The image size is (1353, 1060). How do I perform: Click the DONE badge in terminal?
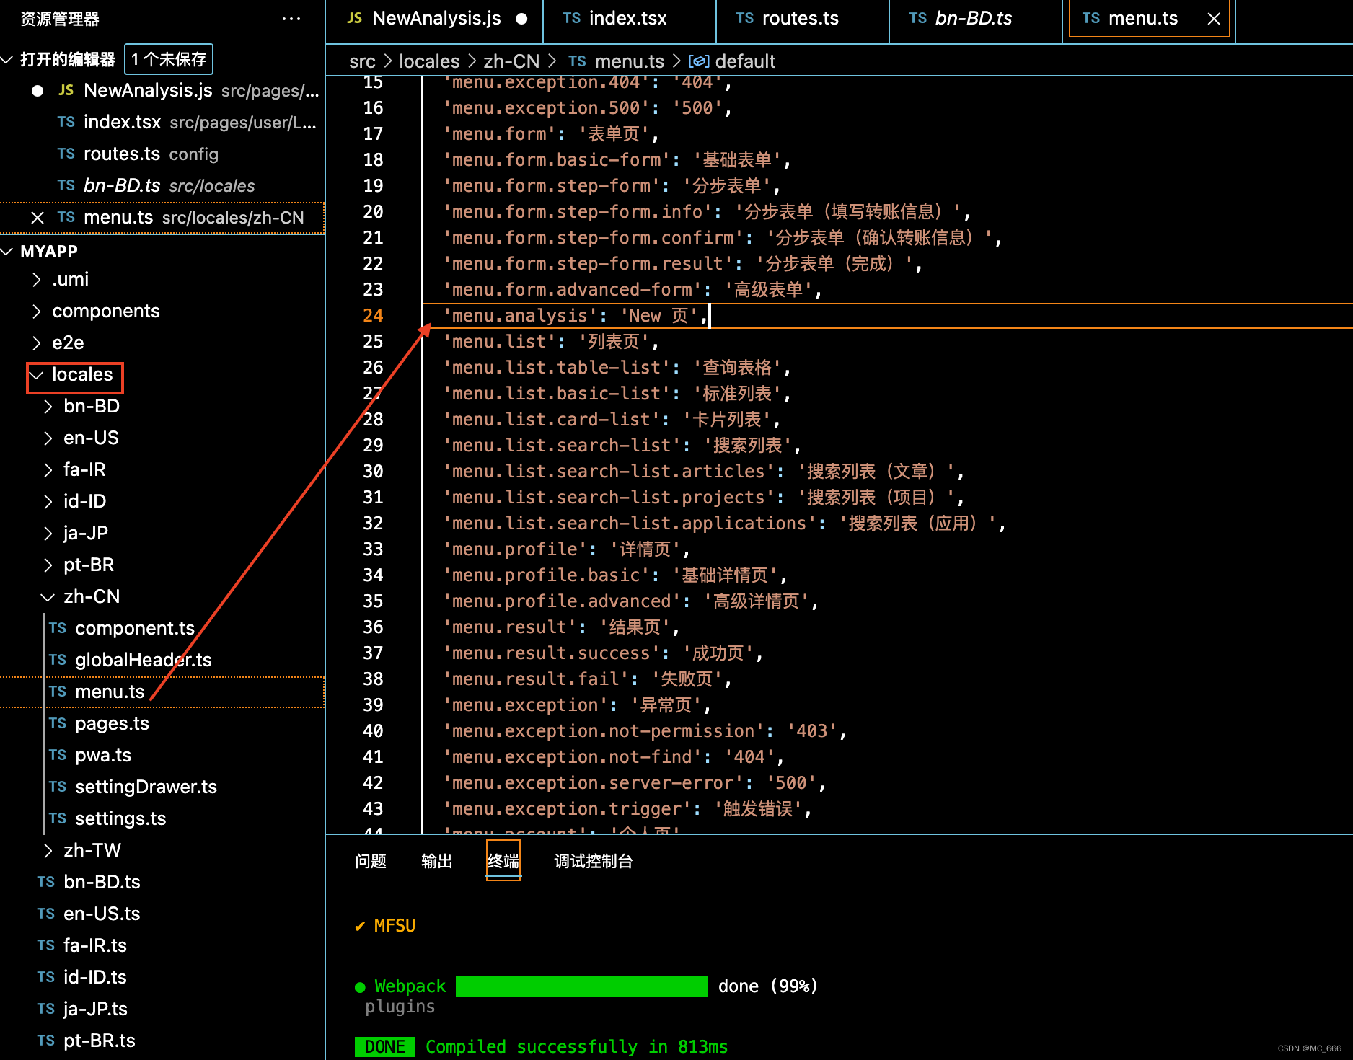[384, 1047]
